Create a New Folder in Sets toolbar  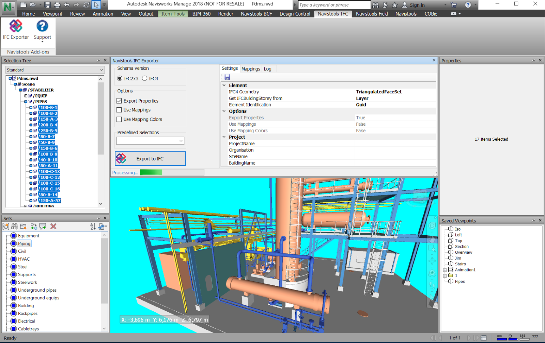click(x=23, y=227)
